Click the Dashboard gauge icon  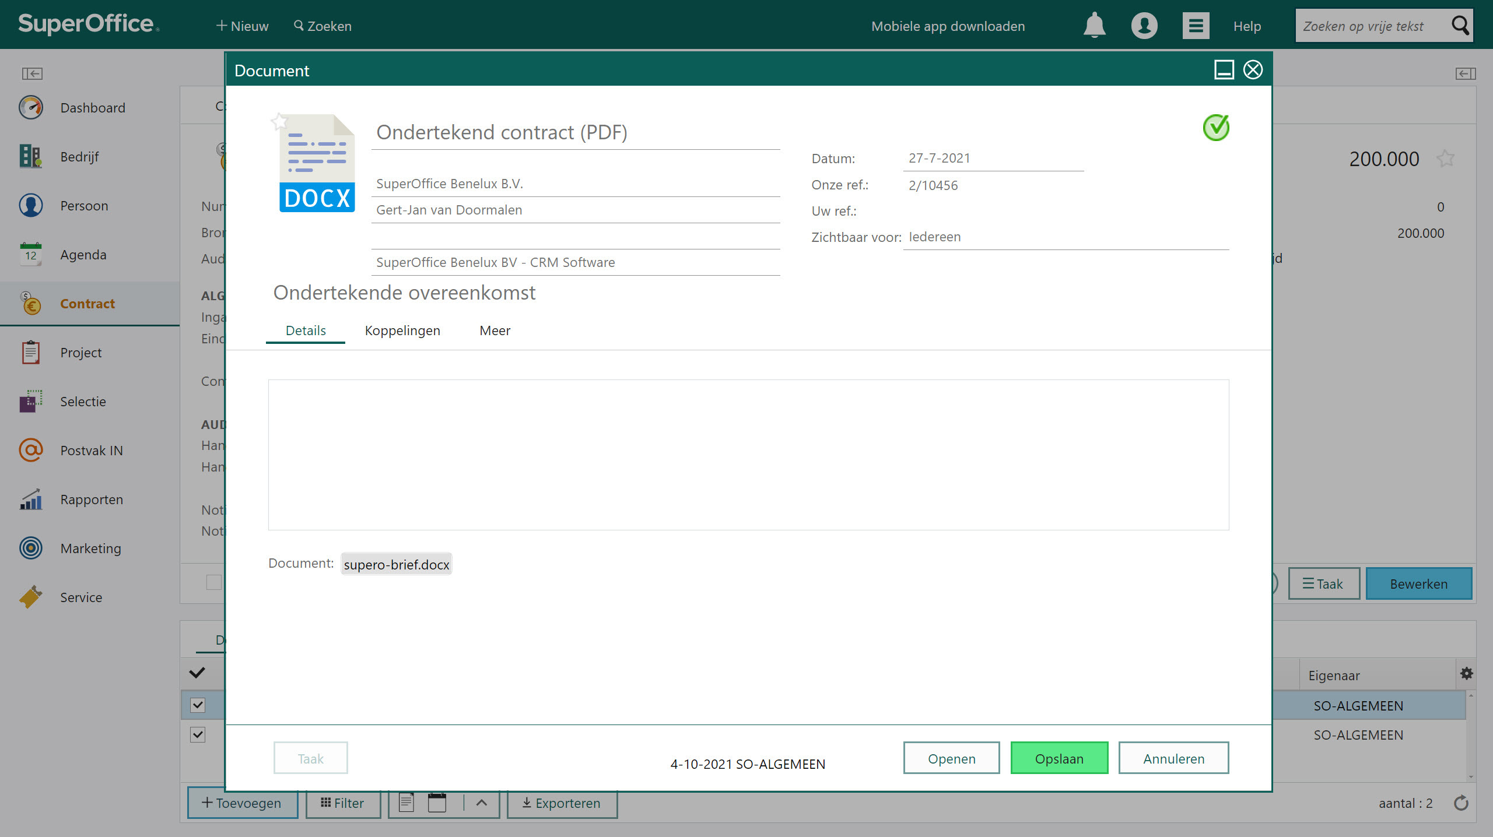click(x=31, y=108)
